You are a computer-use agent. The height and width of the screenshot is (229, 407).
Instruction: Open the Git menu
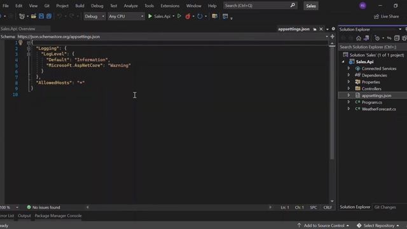[x=46, y=6]
